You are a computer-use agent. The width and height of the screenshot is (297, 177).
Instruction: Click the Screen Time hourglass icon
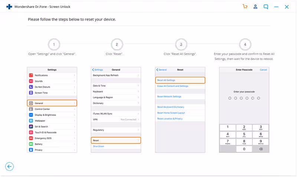click(x=31, y=93)
